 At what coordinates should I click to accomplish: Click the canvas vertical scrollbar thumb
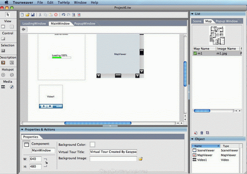185,74
